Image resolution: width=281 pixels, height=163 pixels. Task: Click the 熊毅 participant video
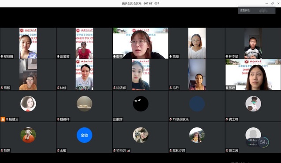[x=28, y=74]
